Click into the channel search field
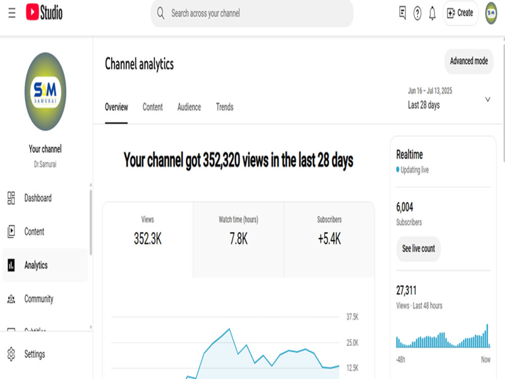 [x=252, y=13]
